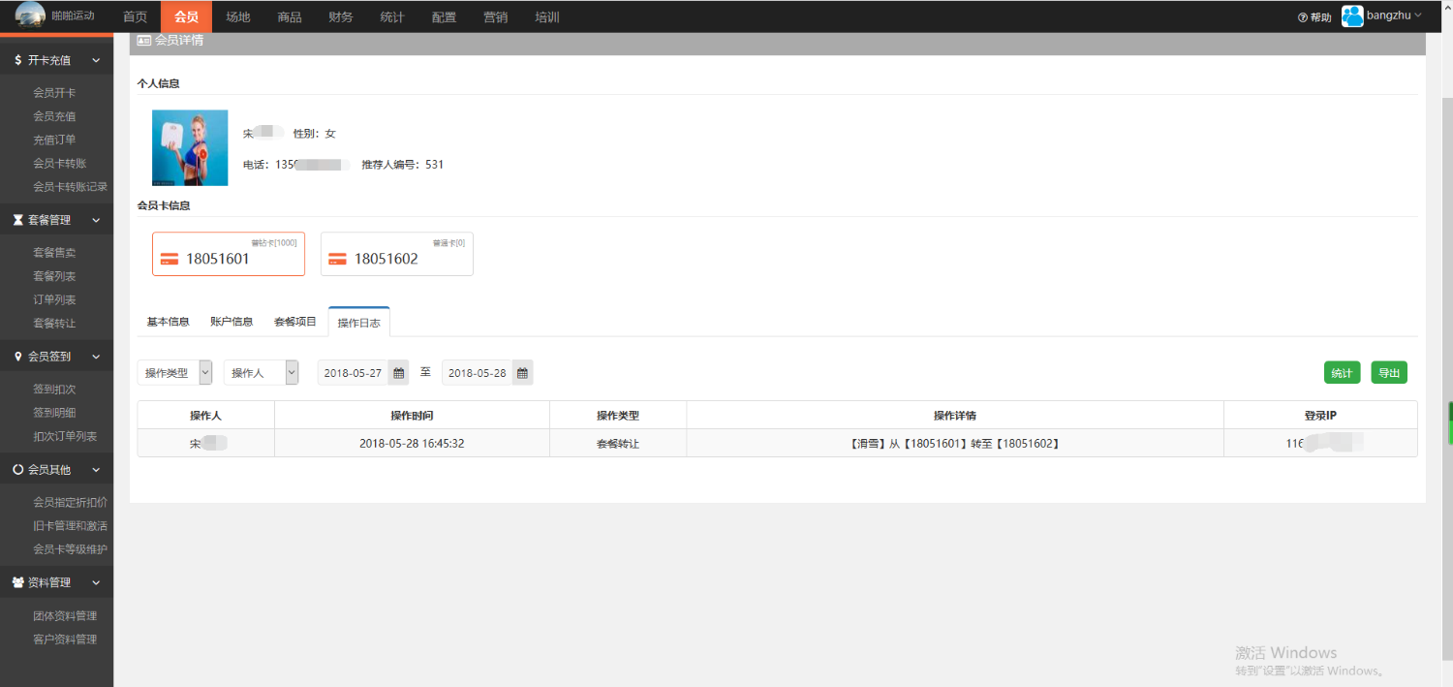Click the member profile photo
The image size is (1453, 687).
click(190, 147)
